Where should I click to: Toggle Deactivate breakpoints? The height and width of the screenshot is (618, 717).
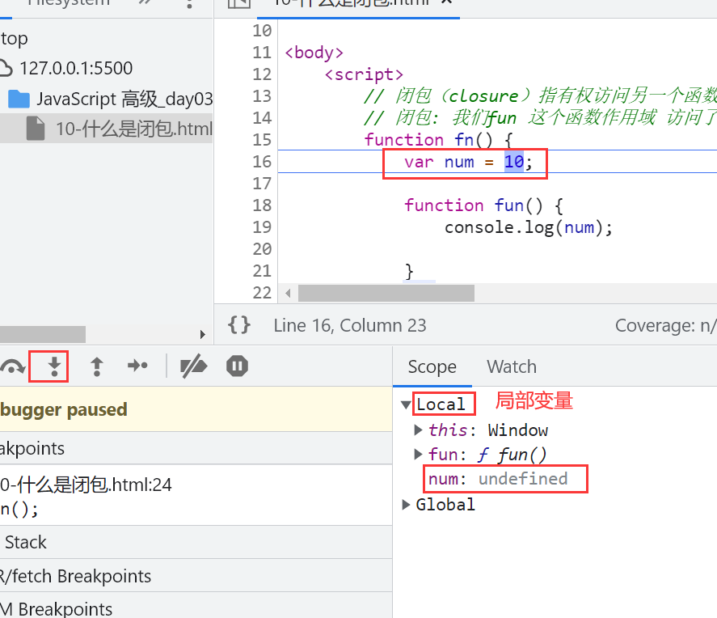point(193,366)
